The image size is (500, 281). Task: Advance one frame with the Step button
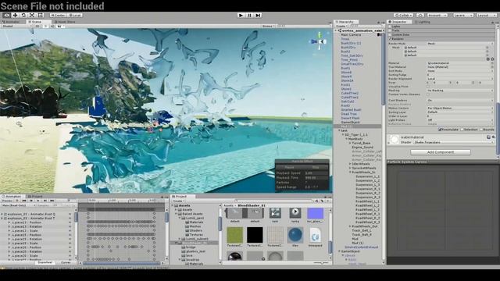click(258, 15)
